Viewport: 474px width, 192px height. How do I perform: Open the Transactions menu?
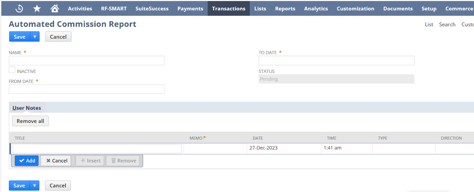[228, 9]
